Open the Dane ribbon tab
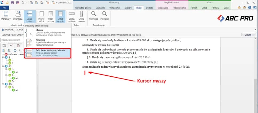The image size is (258, 113). pyautogui.click(x=226, y=8)
